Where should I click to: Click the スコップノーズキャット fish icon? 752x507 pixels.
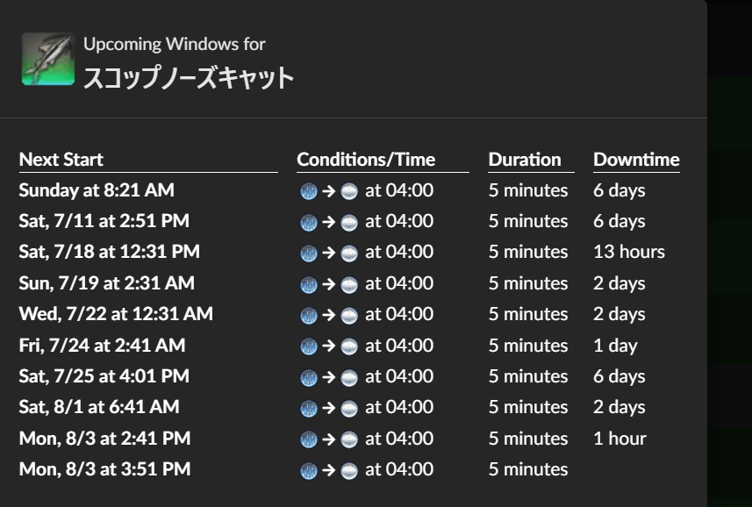click(x=48, y=59)
